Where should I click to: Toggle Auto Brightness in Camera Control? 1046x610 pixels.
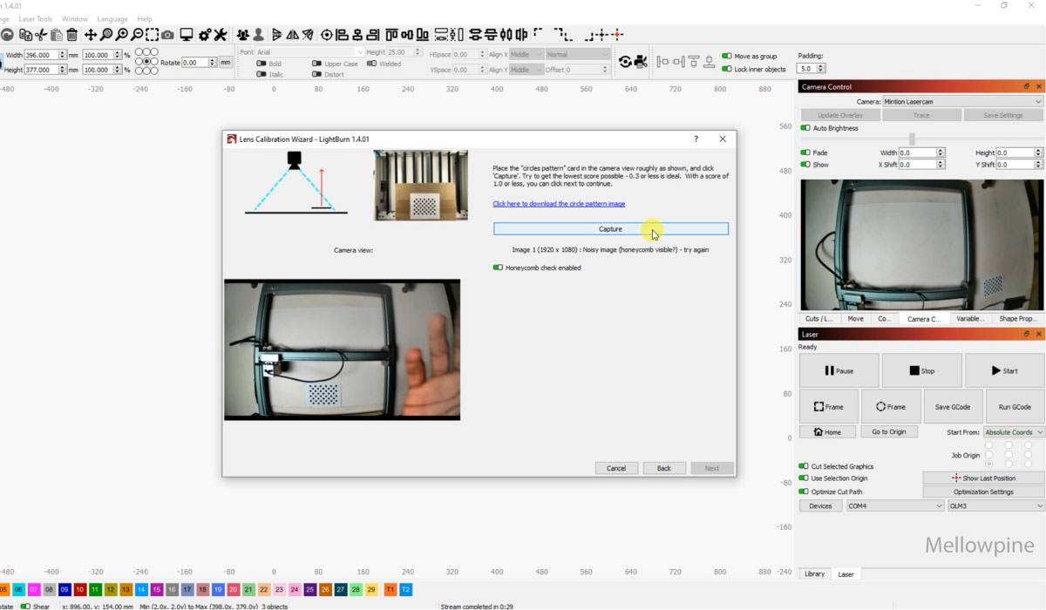tap(805, 128)
